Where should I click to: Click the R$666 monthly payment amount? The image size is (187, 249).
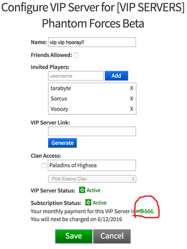click(x=145, y=212)
